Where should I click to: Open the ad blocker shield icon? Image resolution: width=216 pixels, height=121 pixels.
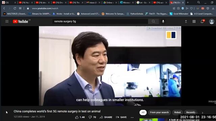tap(183, 8)
